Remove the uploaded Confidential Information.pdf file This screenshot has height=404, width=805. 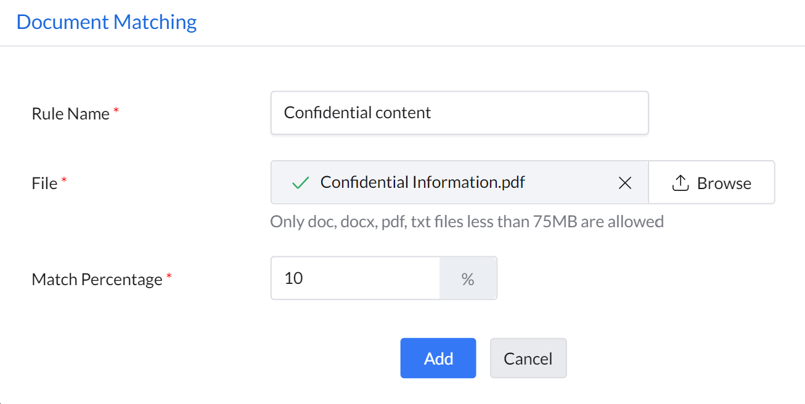click(625, 183)
